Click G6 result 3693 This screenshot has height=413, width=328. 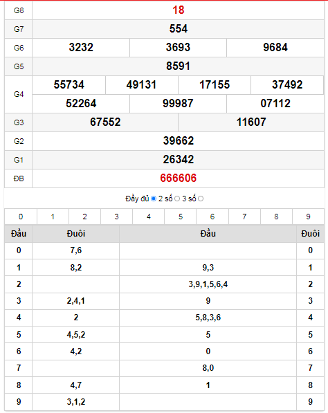(178, 48)
